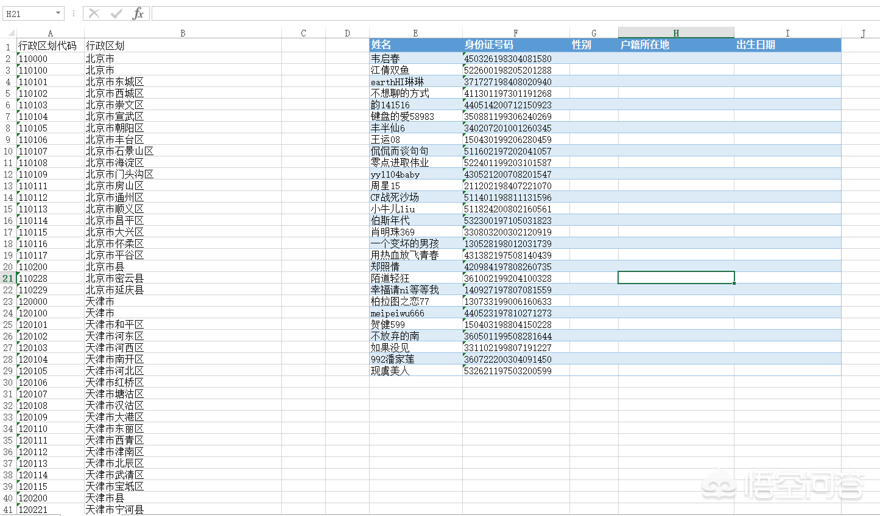Image resolution: width=880 pixels, height=516 pixels.
Task: Select the cell 天津市南开区
Action: 183,359
